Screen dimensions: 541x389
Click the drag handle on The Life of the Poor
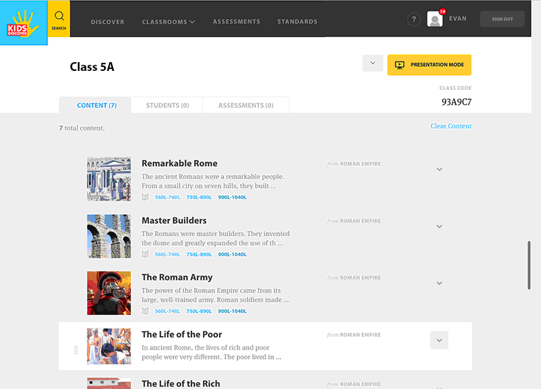point(75,350)
